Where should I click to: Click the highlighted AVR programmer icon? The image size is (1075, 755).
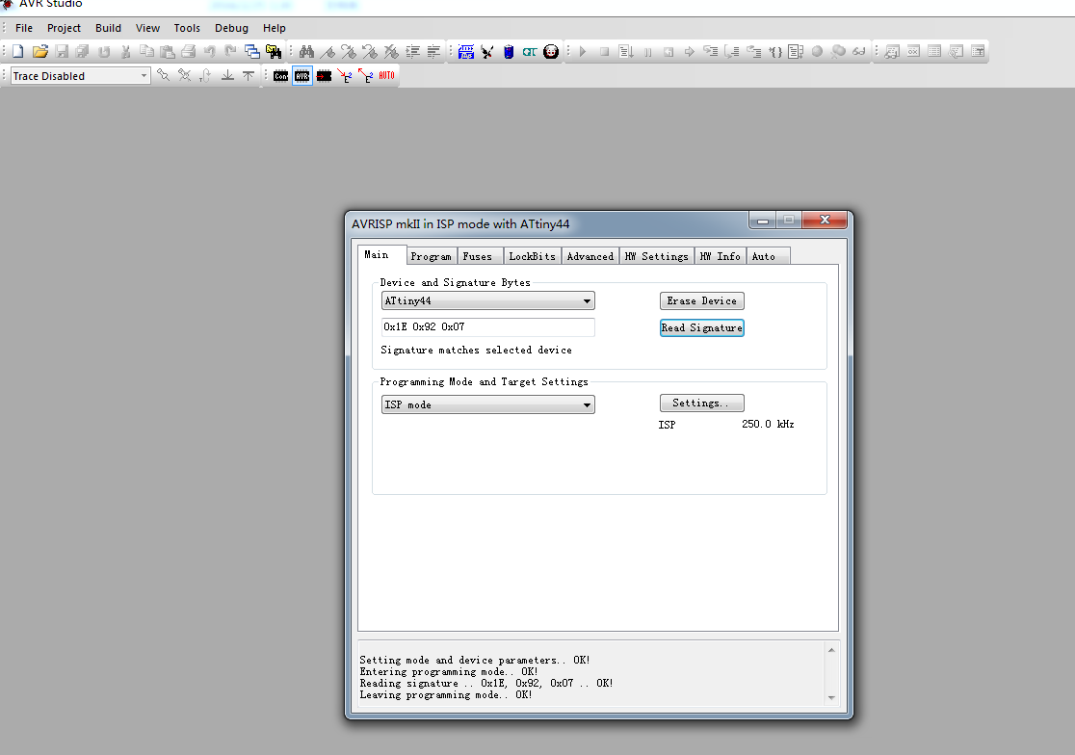[x=302, y=75]
